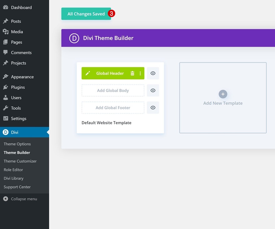
Task: Click the Dashboard gauge icon in the sidebar
Action: click(6, 8)
